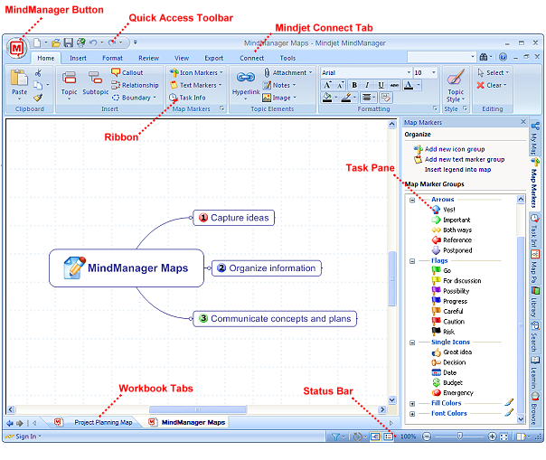
Task: Switch to the Insert ribbon tab
Action: coord(78,58)
